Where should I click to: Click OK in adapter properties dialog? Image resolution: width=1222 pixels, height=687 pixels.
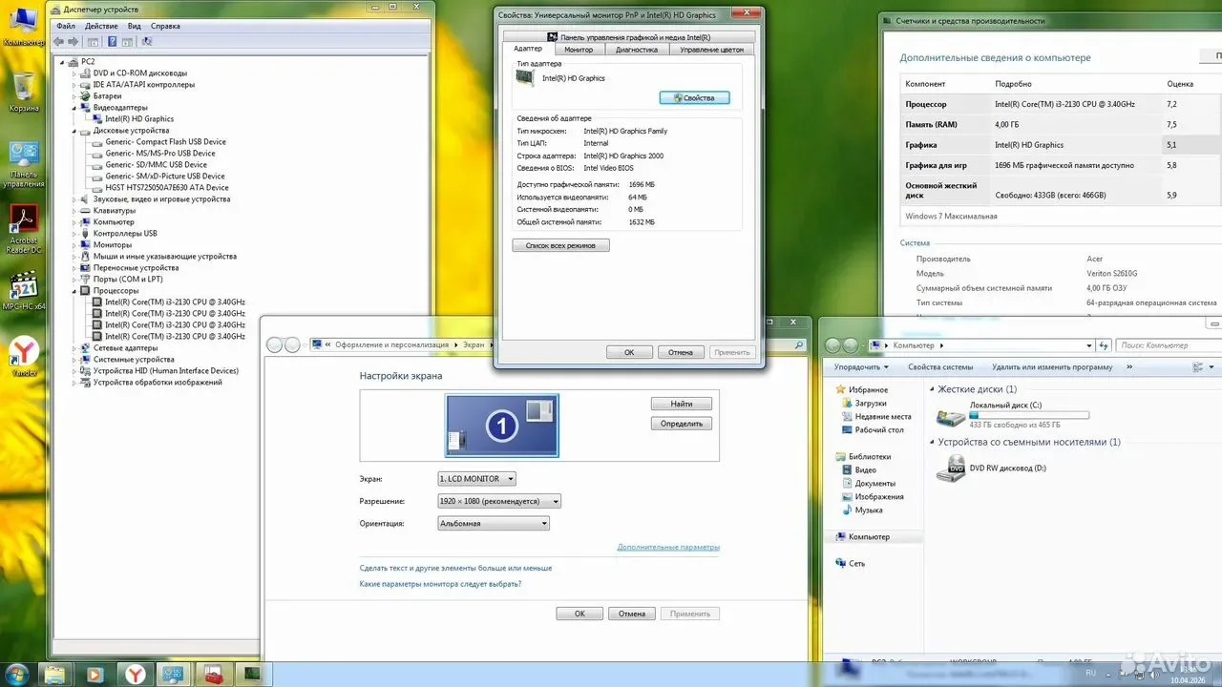coord(629,352)
